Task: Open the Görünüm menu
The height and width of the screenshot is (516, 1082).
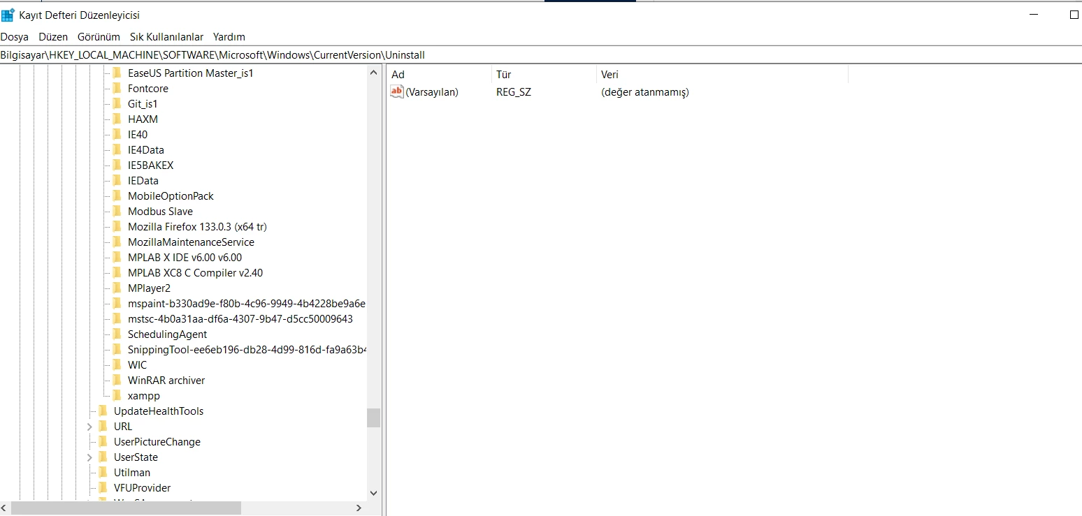Action: point(99,37)
